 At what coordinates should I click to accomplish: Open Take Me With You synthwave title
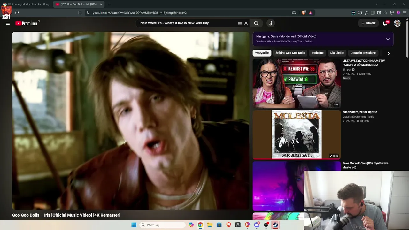pos(366,165)
